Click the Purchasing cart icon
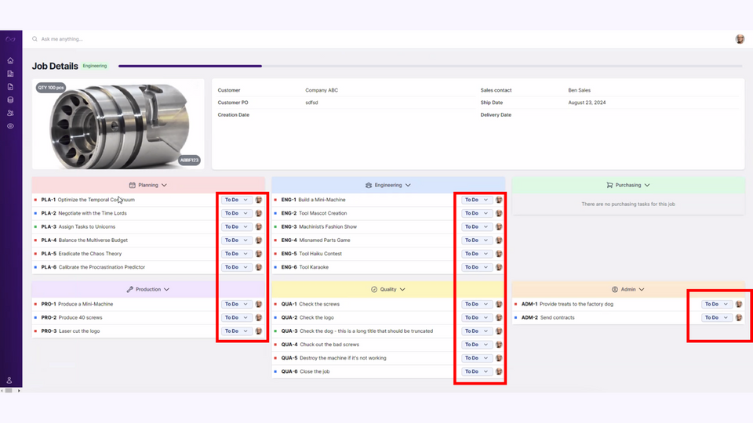 [x=609, y=185]
